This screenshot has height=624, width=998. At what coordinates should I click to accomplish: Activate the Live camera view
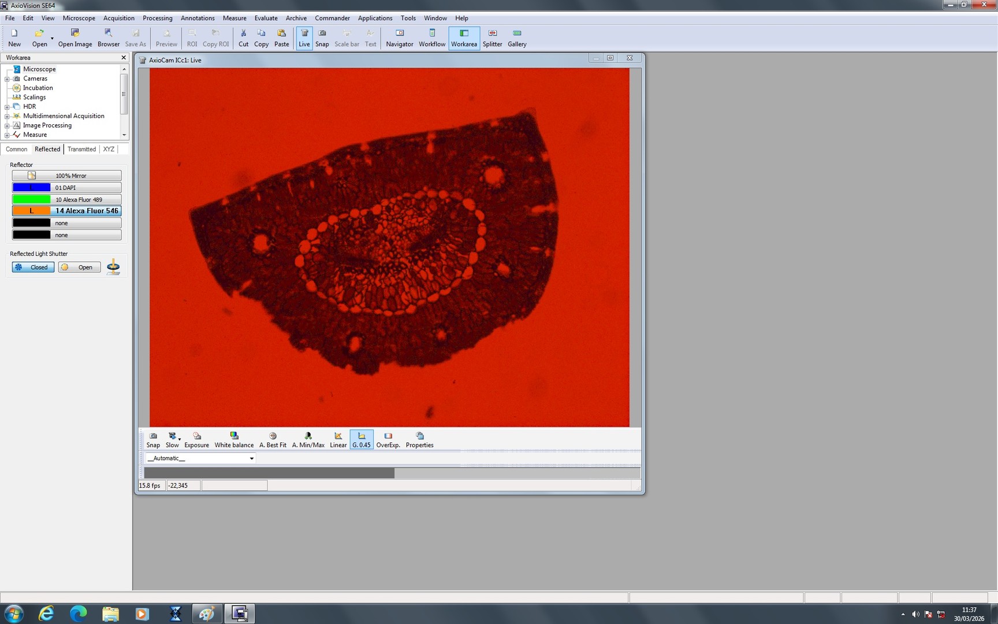[x=304, y=38]
